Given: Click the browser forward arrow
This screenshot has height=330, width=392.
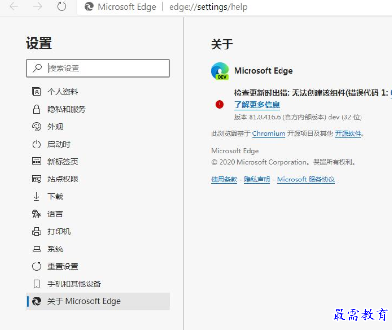Looking at the screenshot, I should [x=37, y=6].
